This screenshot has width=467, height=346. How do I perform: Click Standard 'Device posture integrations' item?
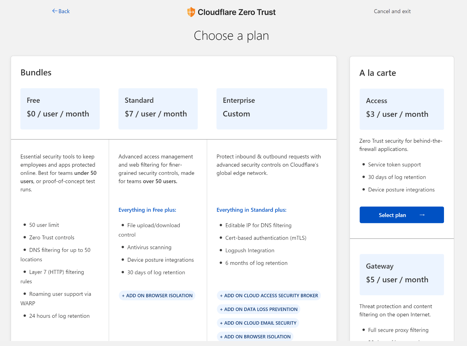(x=160, y=260)
